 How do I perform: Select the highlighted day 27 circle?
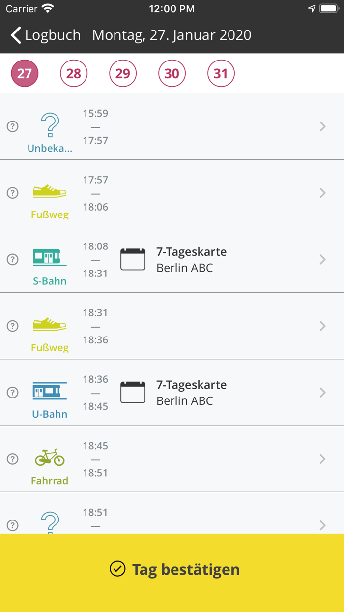pyautogui.click(x=24, y=73)
